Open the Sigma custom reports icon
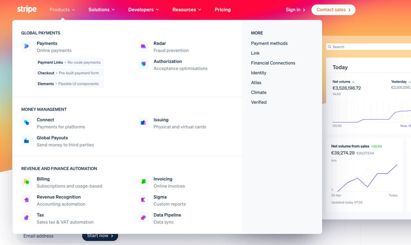This screenshot has width=411, height=245. pos(143,200)
